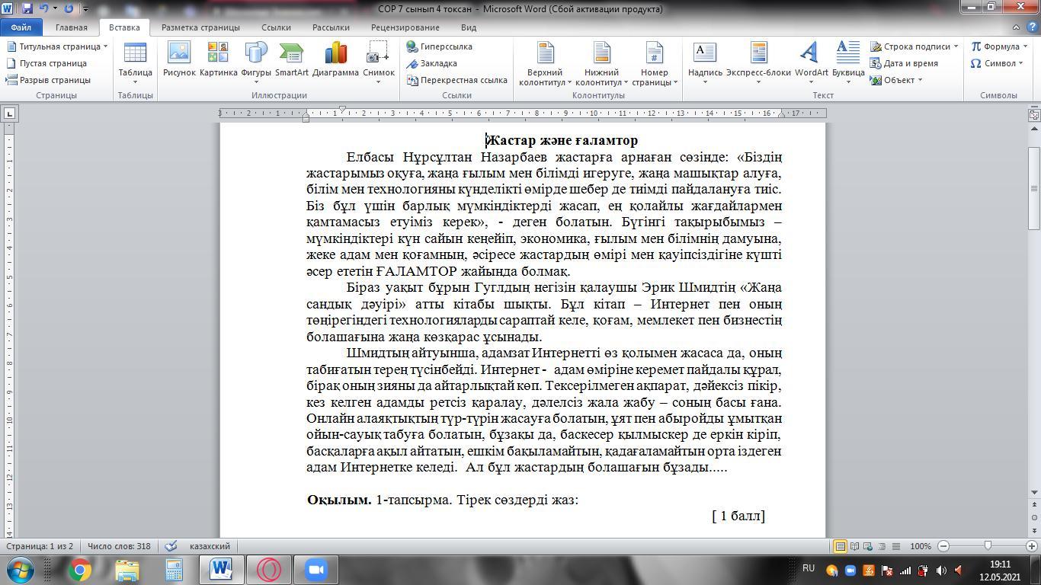This screenshot has height=585, width=1041.
Task: Click the Select Browse Object button
Action: pos(1034,517)
